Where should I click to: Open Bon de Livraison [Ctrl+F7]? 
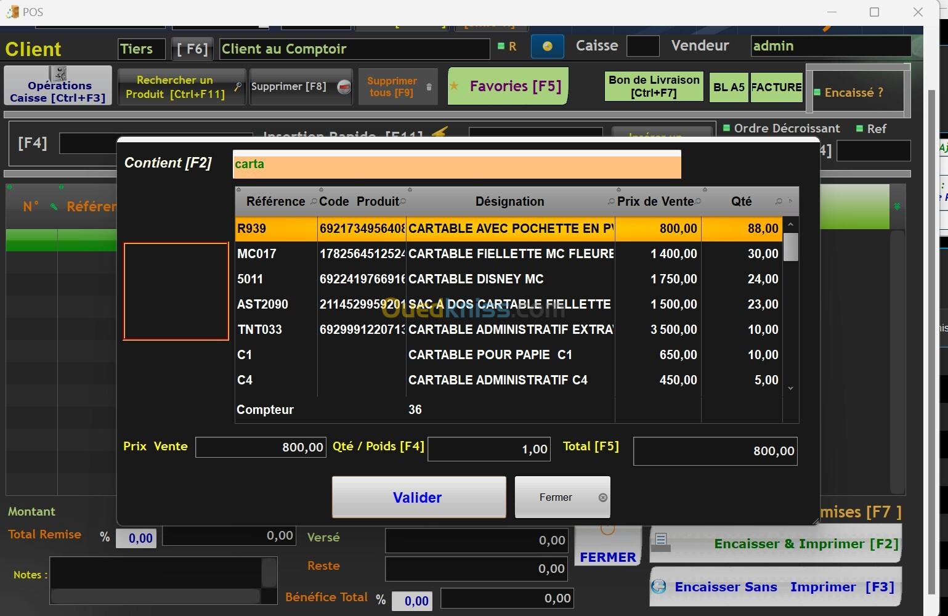tap(654, 86)
